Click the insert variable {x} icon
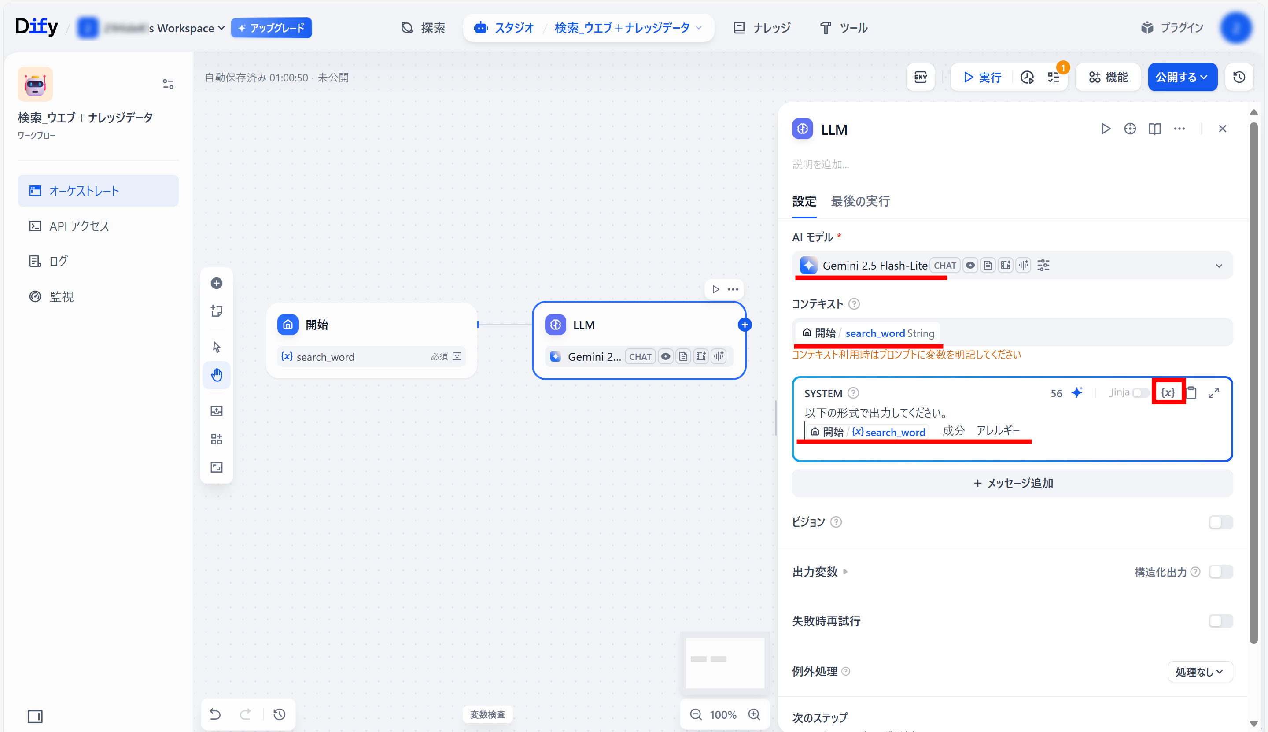This screenshot has width=1268, height=732. point(1168,392)
